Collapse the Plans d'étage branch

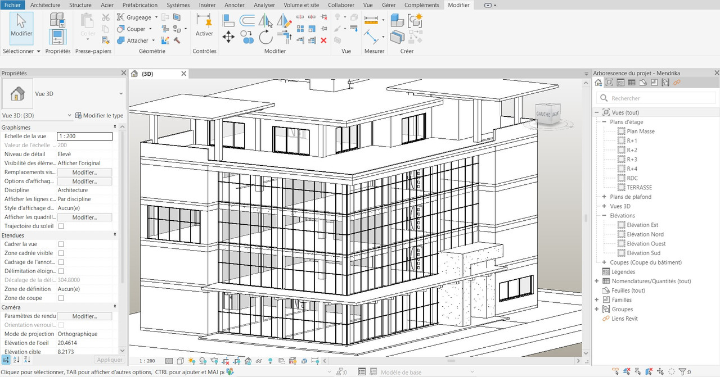[604, 122]
